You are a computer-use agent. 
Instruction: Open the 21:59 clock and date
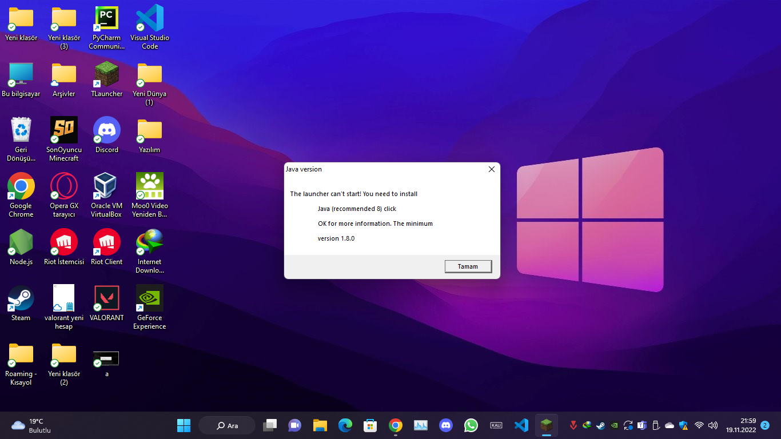pyautogui.click(x=741, y=425)
